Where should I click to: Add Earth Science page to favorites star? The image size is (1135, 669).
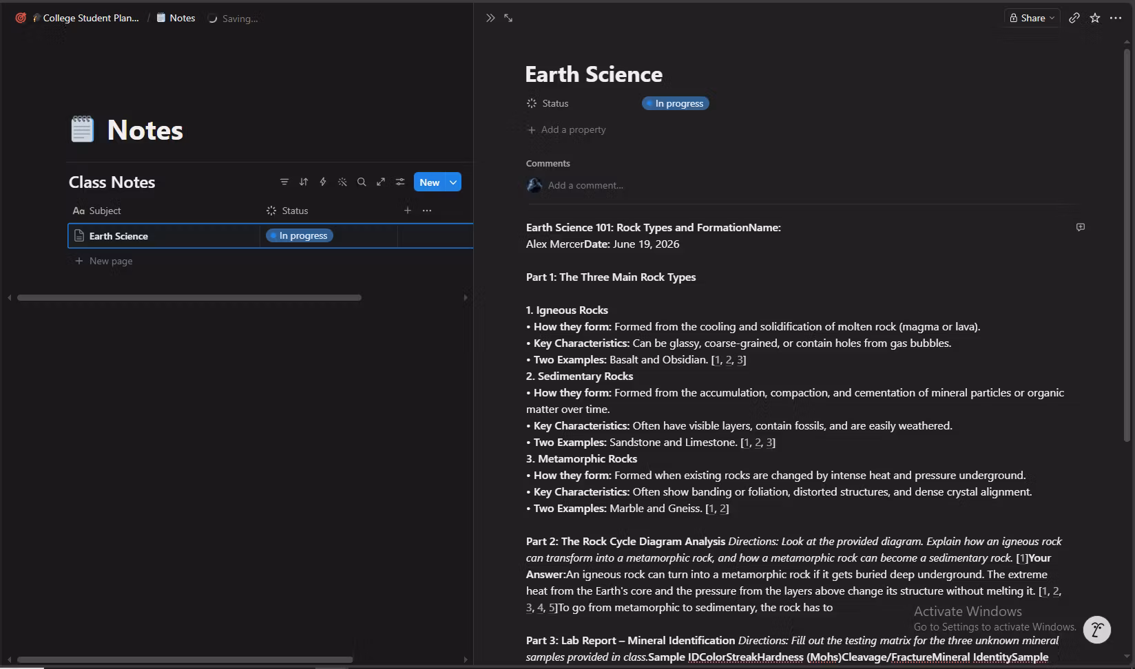point(1095,18)
